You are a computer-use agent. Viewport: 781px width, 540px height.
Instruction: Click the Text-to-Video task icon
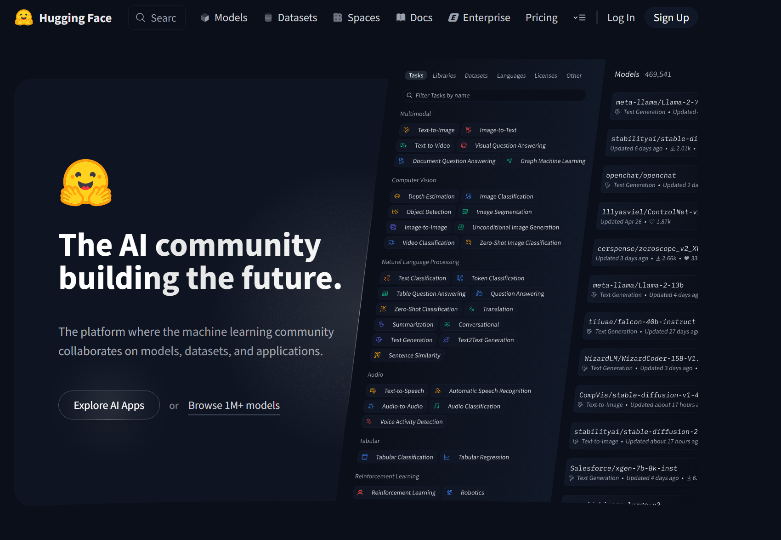coord(403,145)
